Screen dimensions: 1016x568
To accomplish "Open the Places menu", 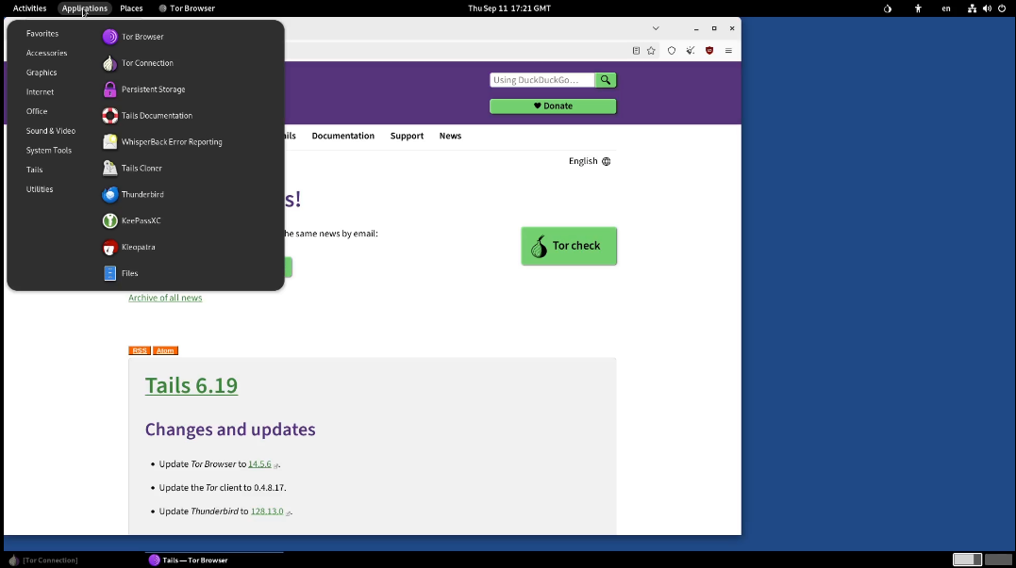I will tap(131, 8).
